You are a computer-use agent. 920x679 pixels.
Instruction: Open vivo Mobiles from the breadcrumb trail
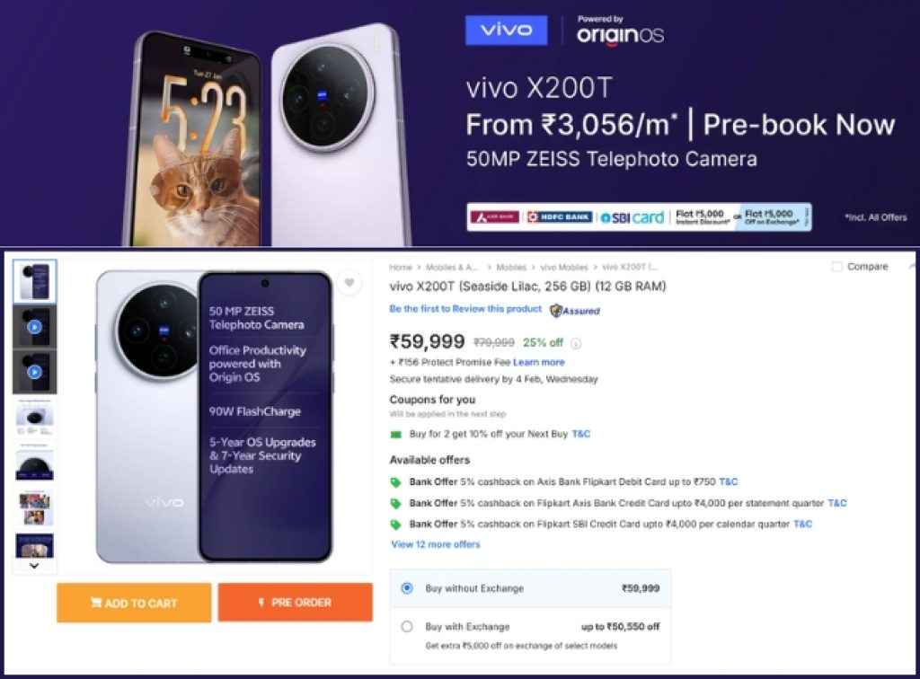pos(562,267)
